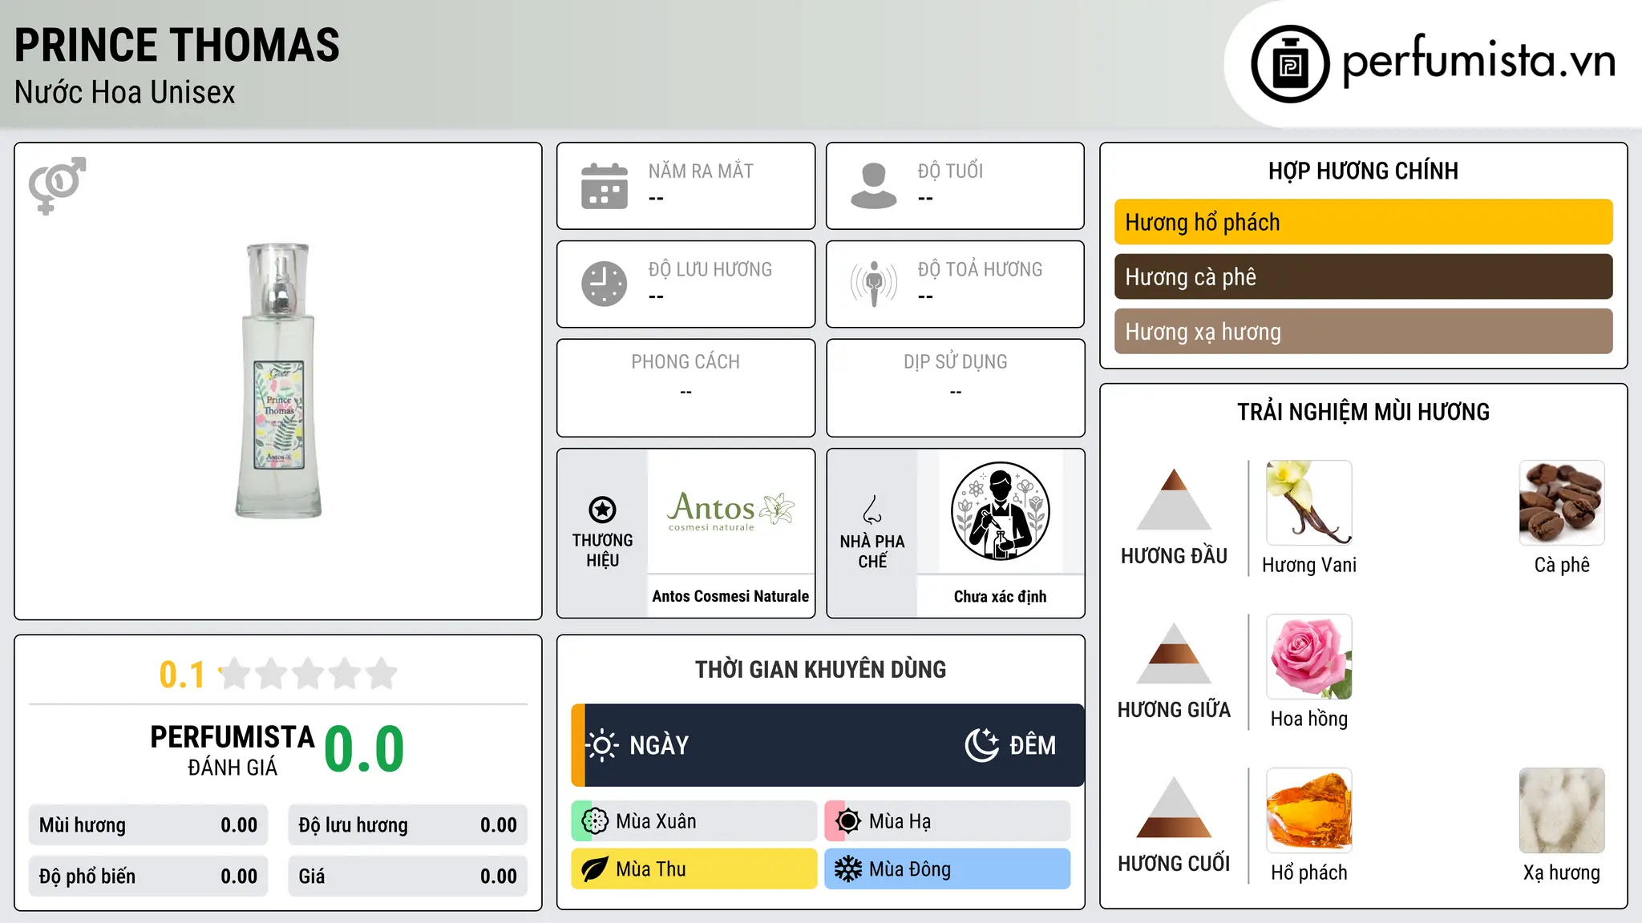This screenshot has width=1642, height=923.
Task: Click the TRẢI NGHIỆM MÙI HƯƠNG heading
Action: [x=1363, y=412]
